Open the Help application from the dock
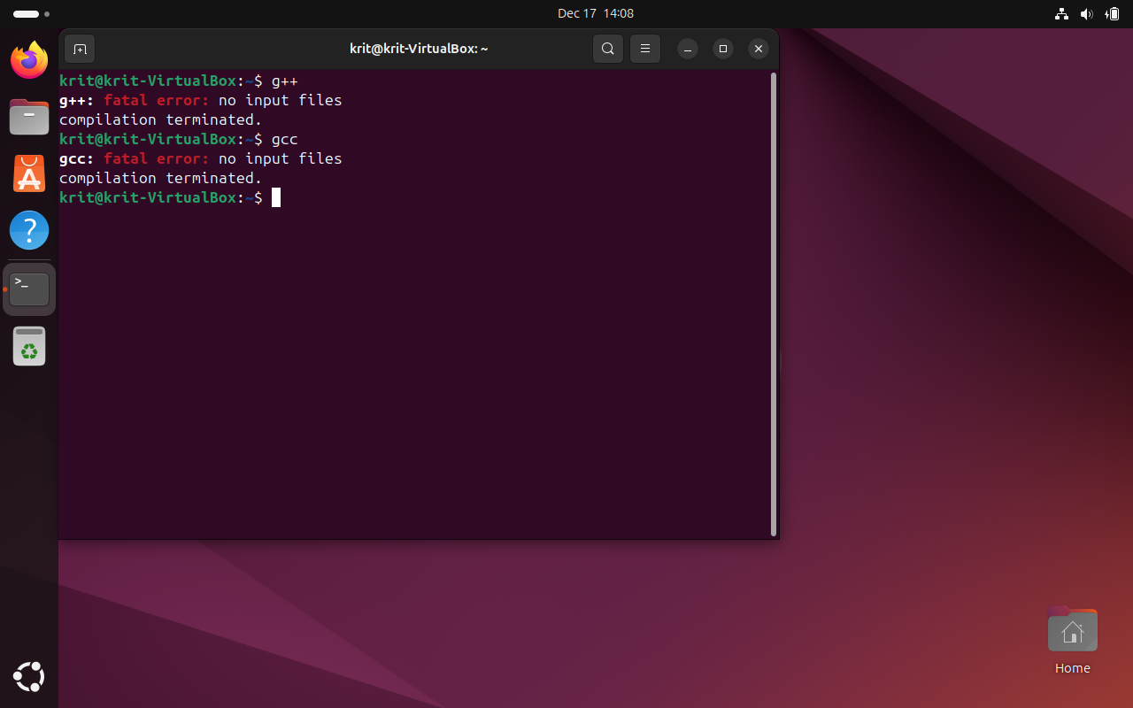The width and height of the screenshot is (1133, 708). coord(28,230)
